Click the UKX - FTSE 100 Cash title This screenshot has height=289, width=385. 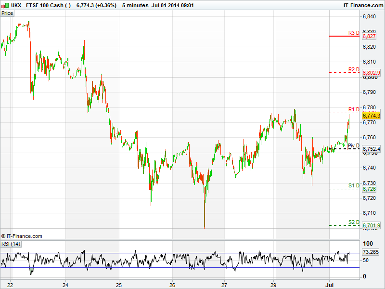(x=41, y=5)
